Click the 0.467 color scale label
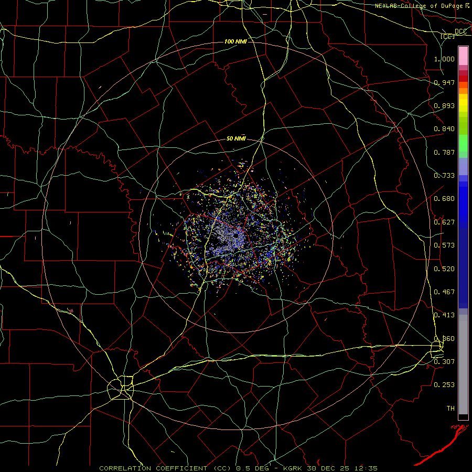 click(444, 292)
